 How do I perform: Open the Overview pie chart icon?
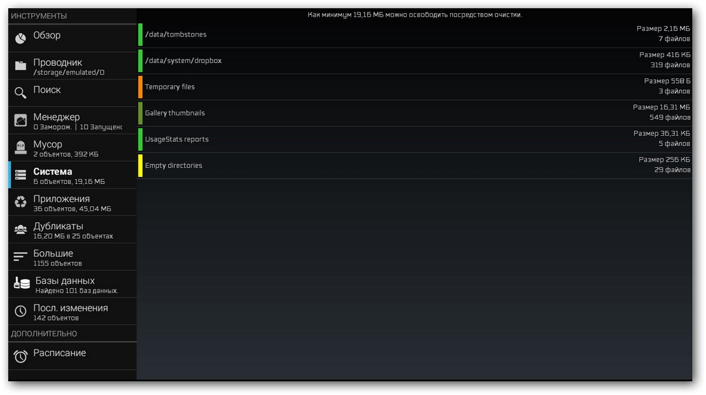[x=21, y=38]
